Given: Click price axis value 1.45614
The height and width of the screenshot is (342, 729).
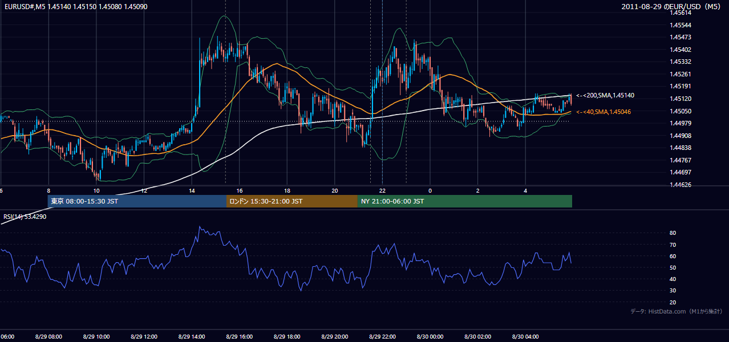Looking at the screenshot, I should (681, 13).
